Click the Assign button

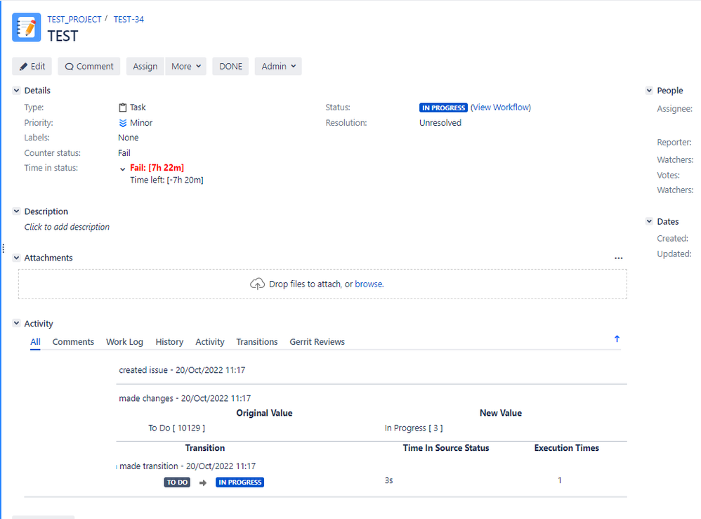[x=145, y=66]
